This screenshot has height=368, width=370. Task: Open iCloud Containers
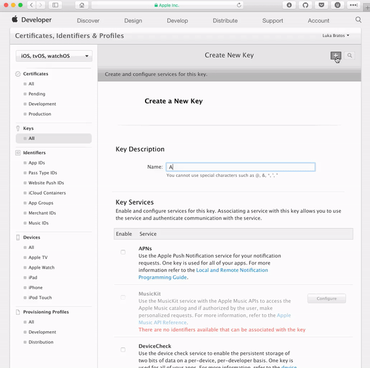pyautogui.click(x=47, y=193)
